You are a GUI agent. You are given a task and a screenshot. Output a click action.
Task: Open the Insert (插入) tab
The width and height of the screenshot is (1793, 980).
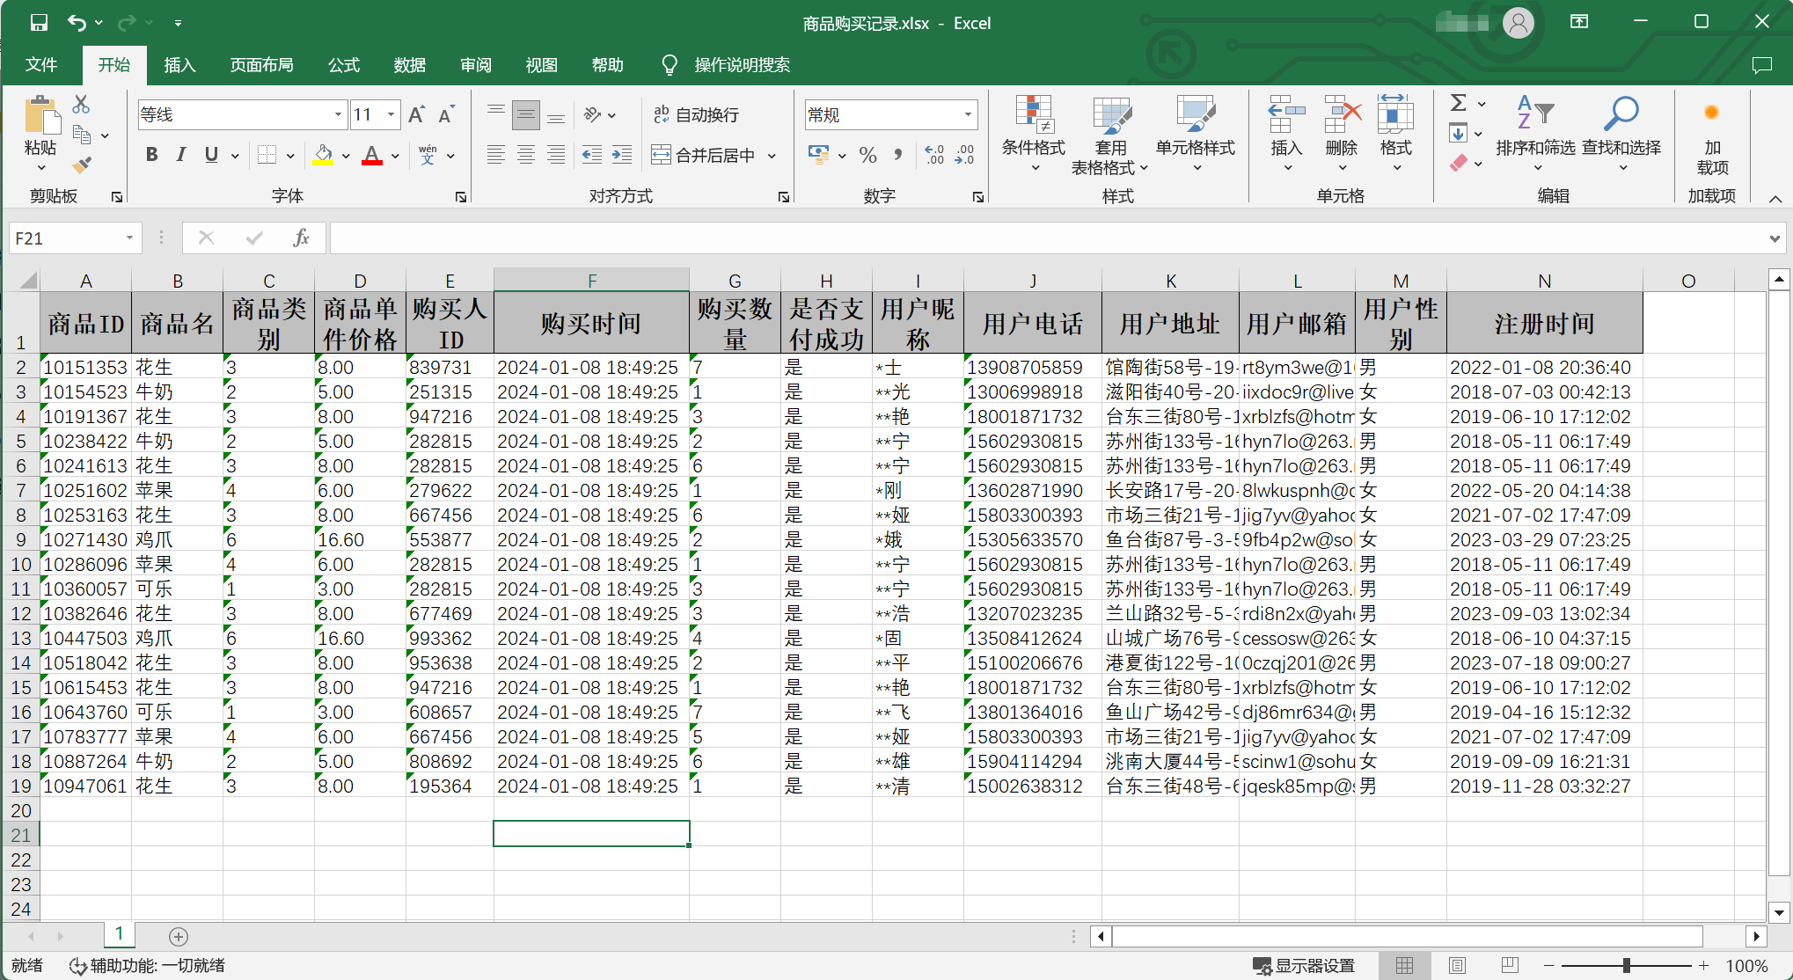179,65
